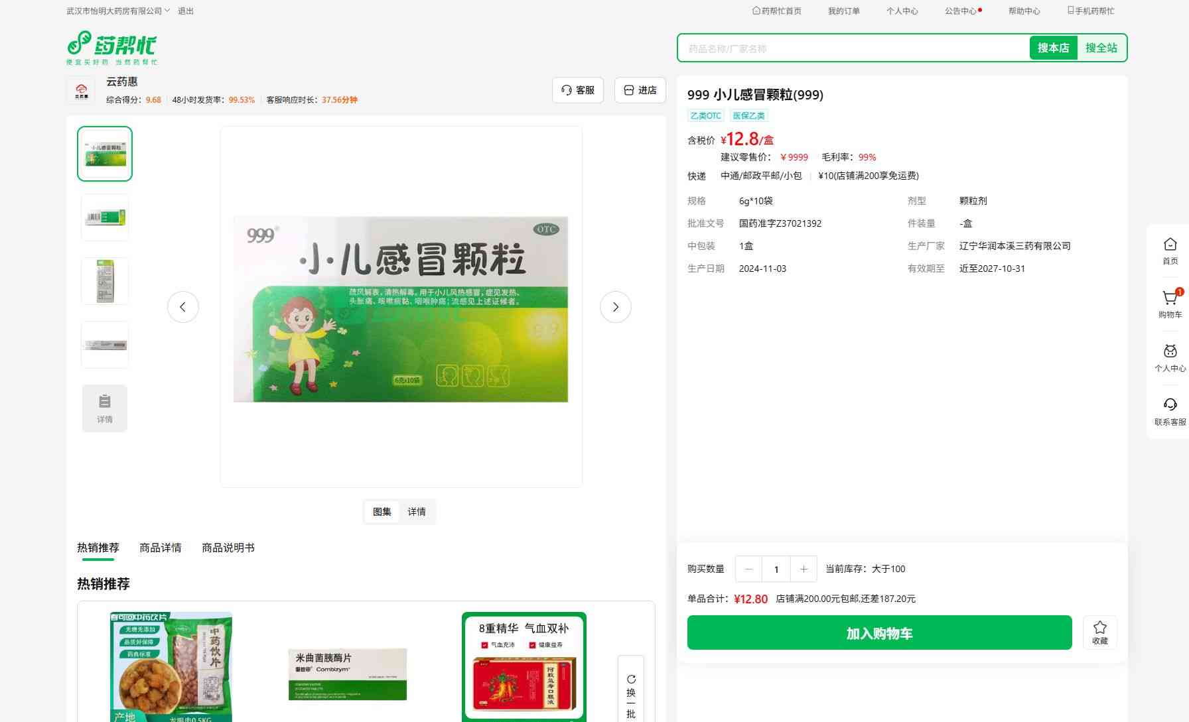1189x722 pixels.
Task: Focus the drug name search field
Action: (853, 48)
